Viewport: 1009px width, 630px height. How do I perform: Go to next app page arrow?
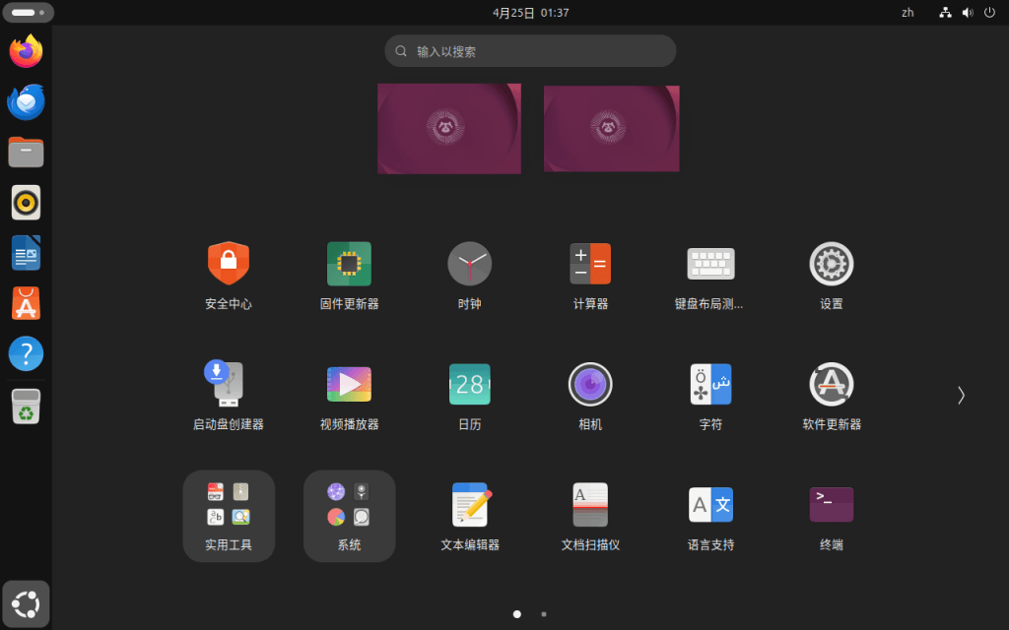point(961,396)
